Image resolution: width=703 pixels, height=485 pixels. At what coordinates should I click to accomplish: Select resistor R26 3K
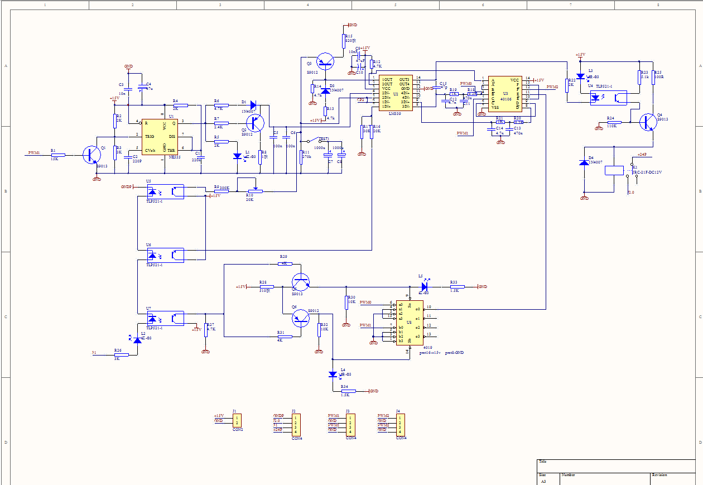click(x=121, y=354)
